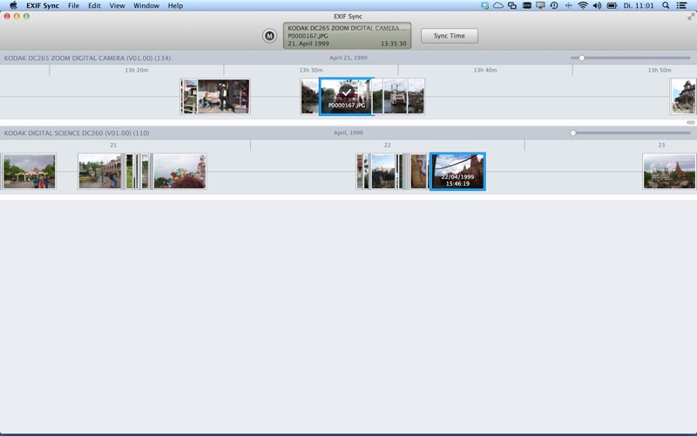Open the display mirroring menu icon
Screen dimensions: 697x436
(x=540, y=5)
